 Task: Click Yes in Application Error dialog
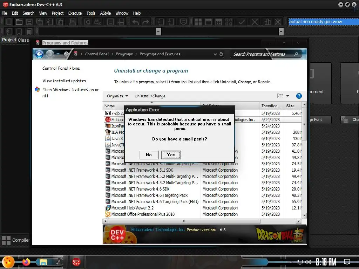(x=171, y=155)
